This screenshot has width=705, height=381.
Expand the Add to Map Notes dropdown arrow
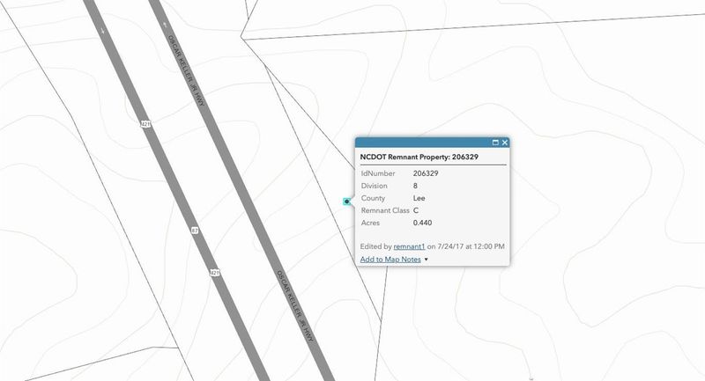tap(427, 260)
